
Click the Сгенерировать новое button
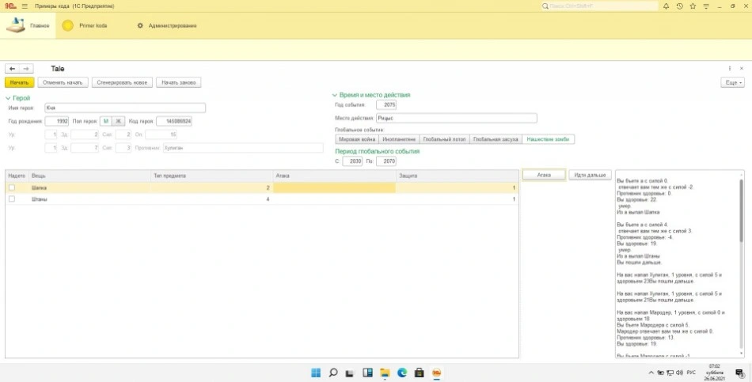point(121,82)
